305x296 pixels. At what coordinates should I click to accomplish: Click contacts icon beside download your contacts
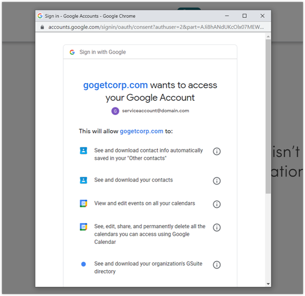pyautogui.click(x=83, y=180)
